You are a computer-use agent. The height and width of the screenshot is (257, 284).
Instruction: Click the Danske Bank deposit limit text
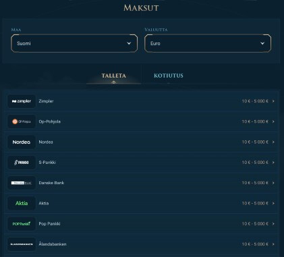255,183
